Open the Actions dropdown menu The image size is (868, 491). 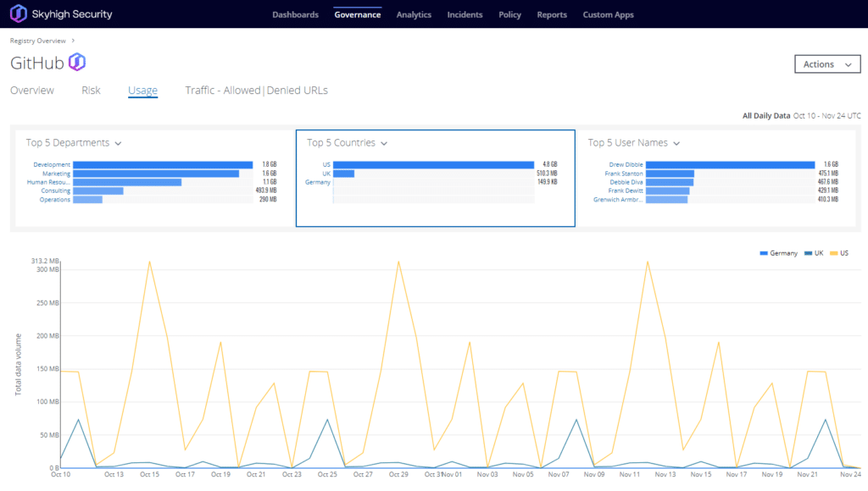pyautogui.click(x=826, y=64)
